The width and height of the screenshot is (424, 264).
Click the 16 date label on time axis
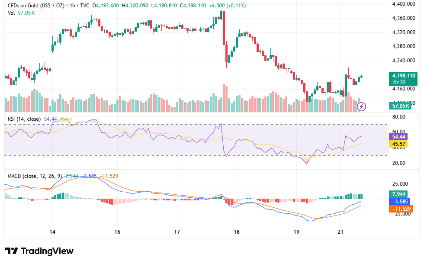[117, 232]
